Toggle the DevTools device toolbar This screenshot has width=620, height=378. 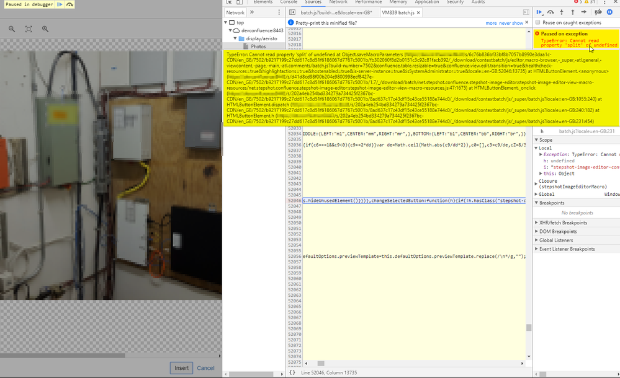pyautogui.click(x=239, y=2)
